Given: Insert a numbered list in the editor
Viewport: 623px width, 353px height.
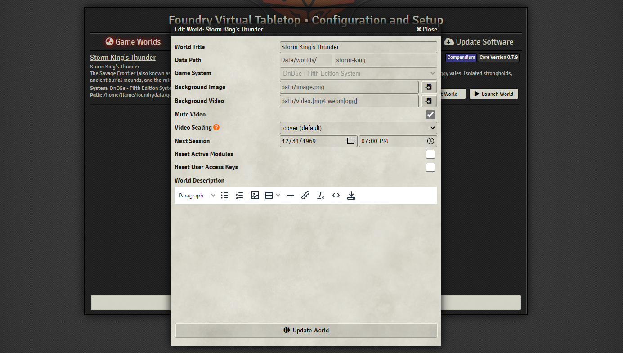Looking at the screenshot, I should (x=239, y=195).
